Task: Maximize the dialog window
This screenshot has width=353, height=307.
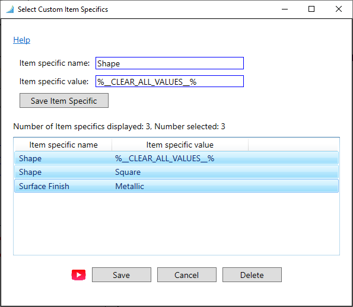Action: (311, 9)
